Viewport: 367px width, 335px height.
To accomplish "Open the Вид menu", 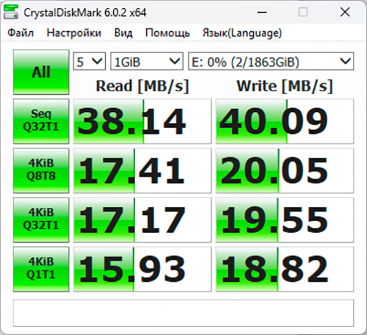I will pyautogui.click(x=124, y=33).
